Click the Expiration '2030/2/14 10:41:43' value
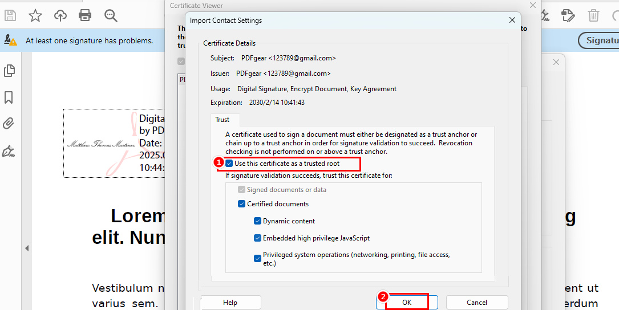Screen dimensions: 619x310 click(x=277, y=103)
